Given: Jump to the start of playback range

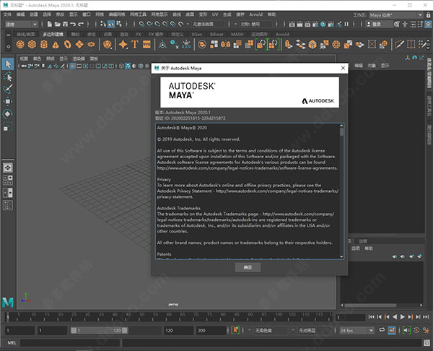Looking at the screenshot, I should click(x=372, y=317).
